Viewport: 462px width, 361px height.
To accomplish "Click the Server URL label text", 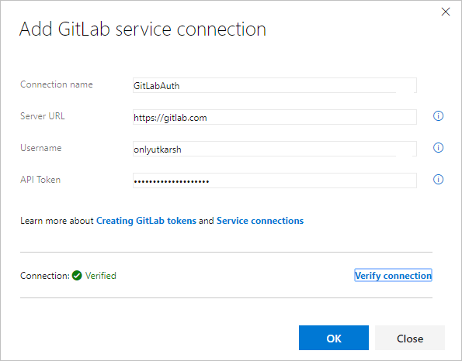I will (x=43, y=116).
